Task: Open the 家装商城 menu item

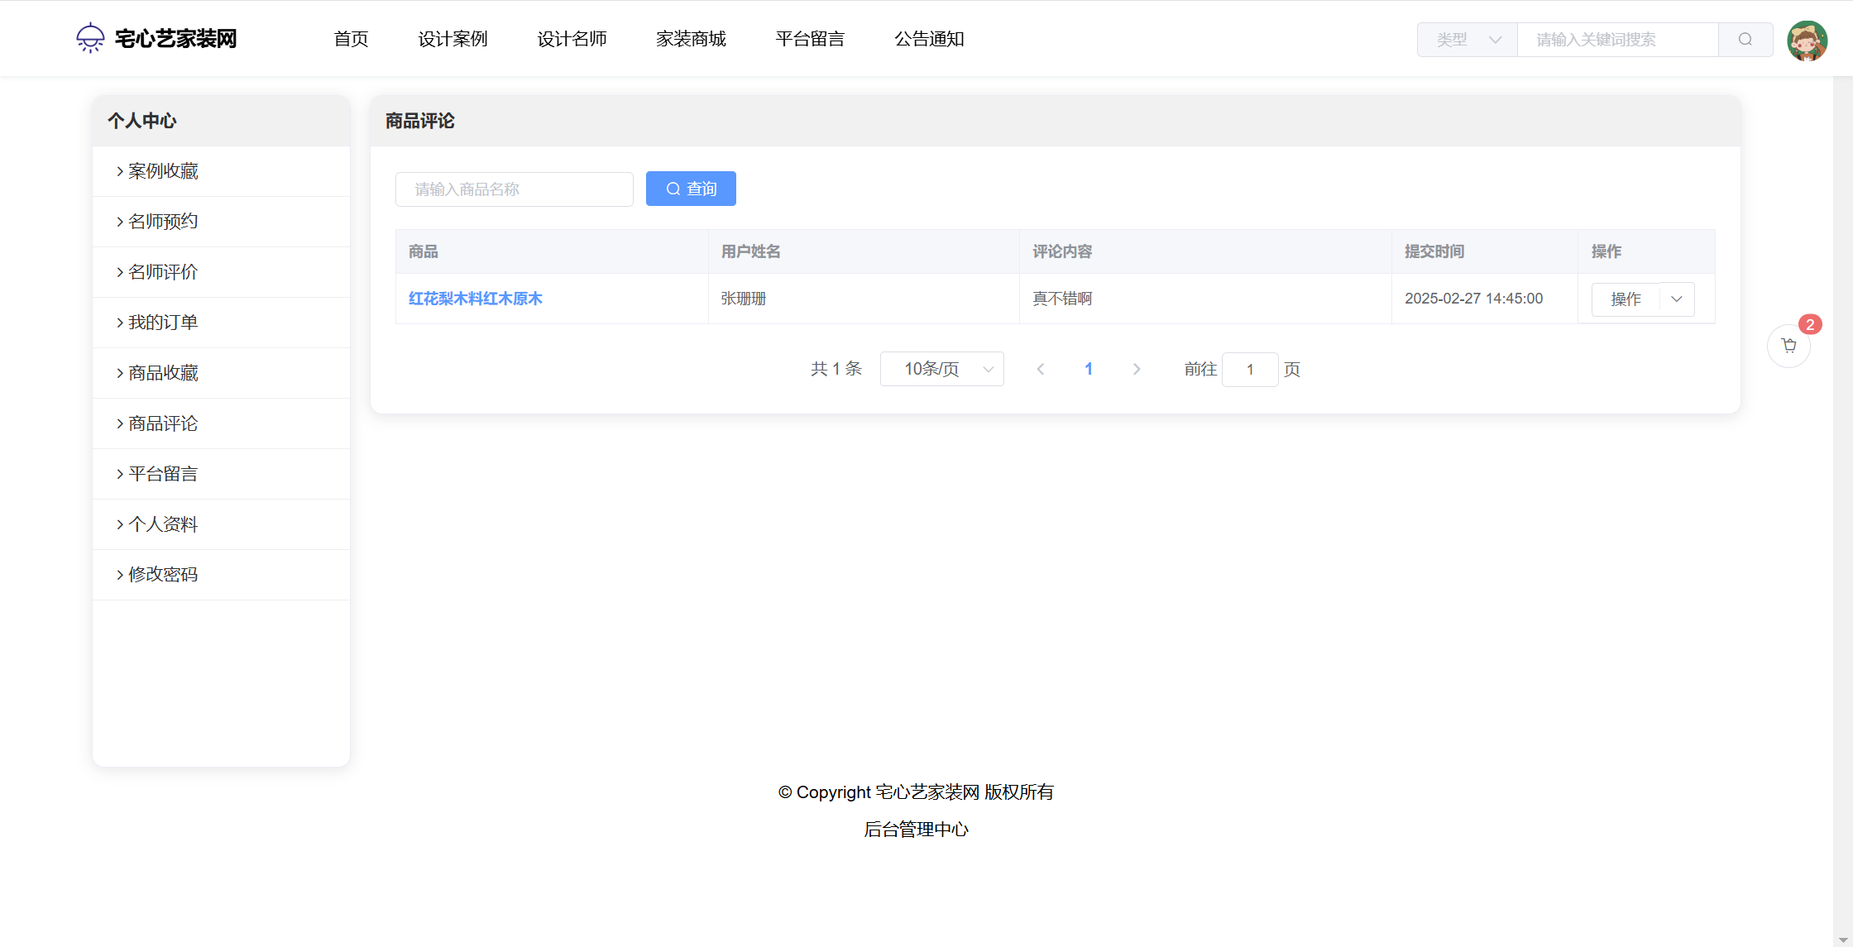Action: click(x=691, y=39)
